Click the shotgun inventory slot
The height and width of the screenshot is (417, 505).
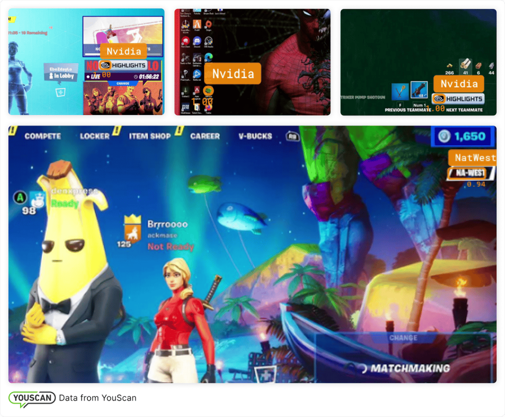pyautogui.click(x=419, y=90)
